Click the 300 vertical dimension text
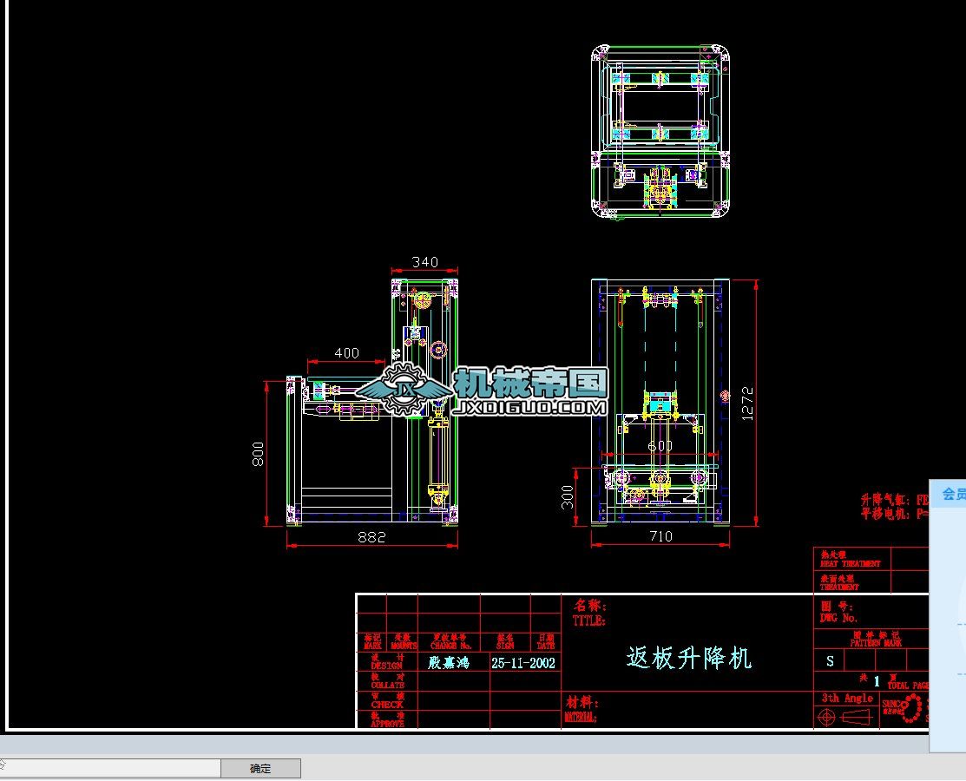 click(x=568, y=497)
